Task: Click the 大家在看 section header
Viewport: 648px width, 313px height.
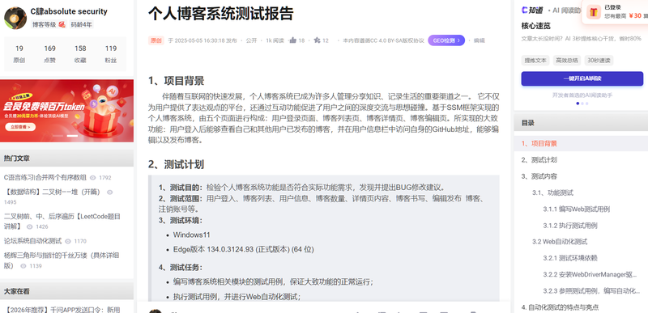Action: pyautogui.click(x=66, y=291)
